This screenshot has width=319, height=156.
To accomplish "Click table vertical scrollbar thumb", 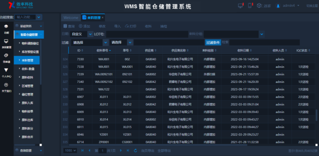I will click(x=317, y=116).
